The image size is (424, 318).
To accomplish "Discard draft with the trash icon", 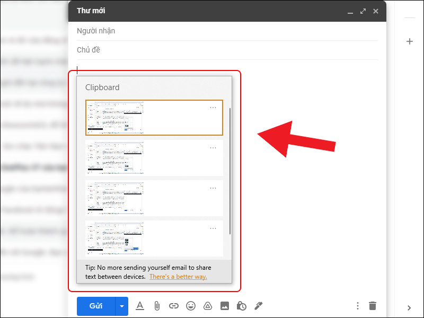I will tap(373, 306).
